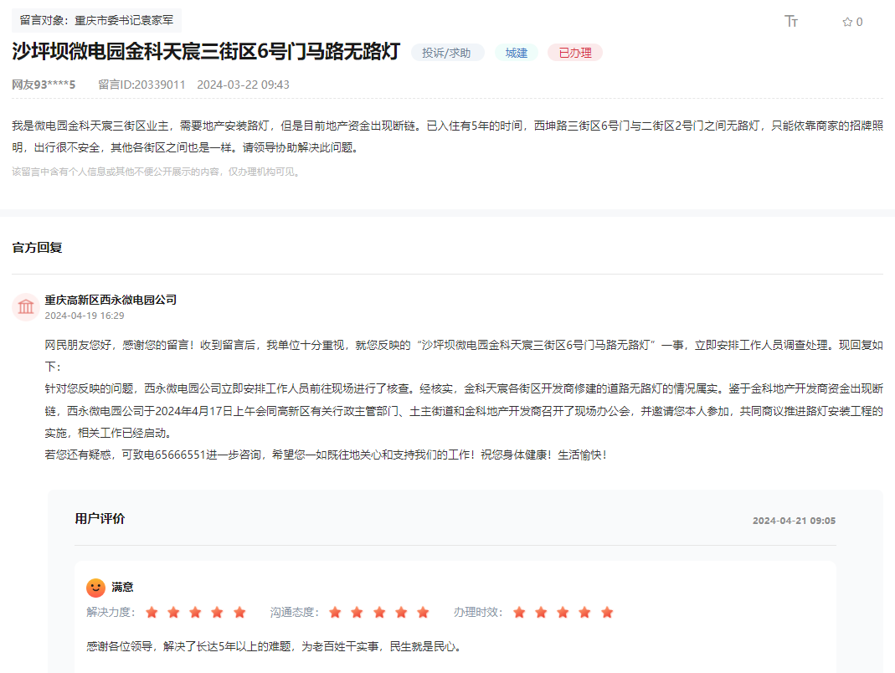
Task: Click the Tt font size icon
Action: point(790,23)
